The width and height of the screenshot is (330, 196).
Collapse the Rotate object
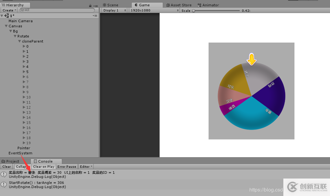click(x=15, y=36)
